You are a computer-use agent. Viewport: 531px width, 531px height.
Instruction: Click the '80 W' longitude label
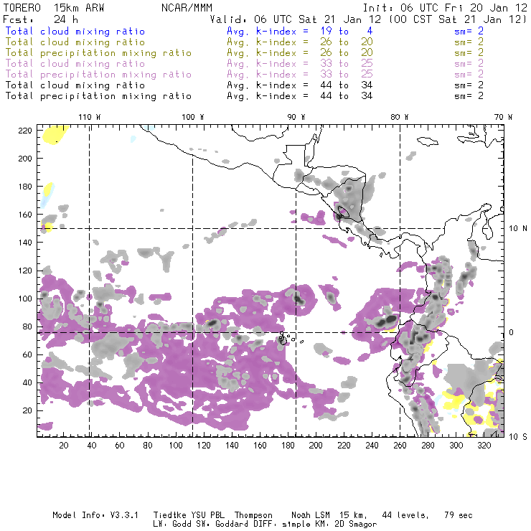[x=400, y=117]
